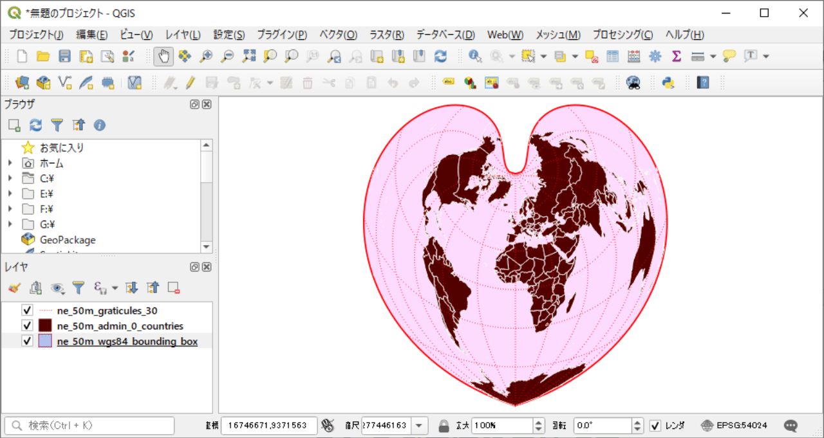Refresh the map canvas from the main toolbar
The height and width of the screenshot is (438, 824).
pos(440,57)
